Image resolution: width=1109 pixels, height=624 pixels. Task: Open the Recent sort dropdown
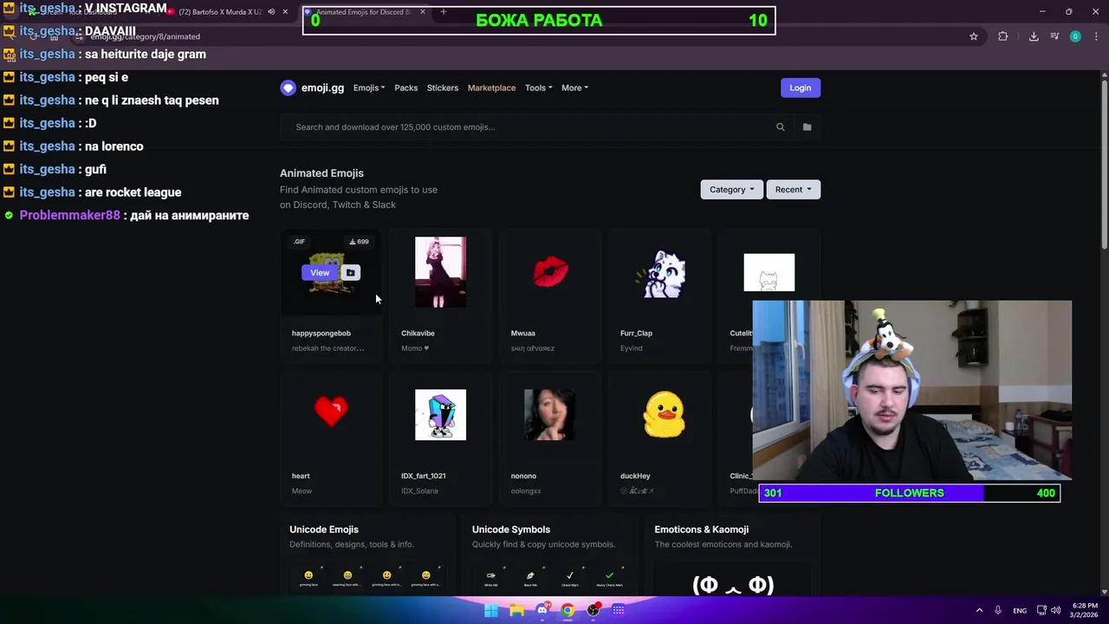(794, 189)
